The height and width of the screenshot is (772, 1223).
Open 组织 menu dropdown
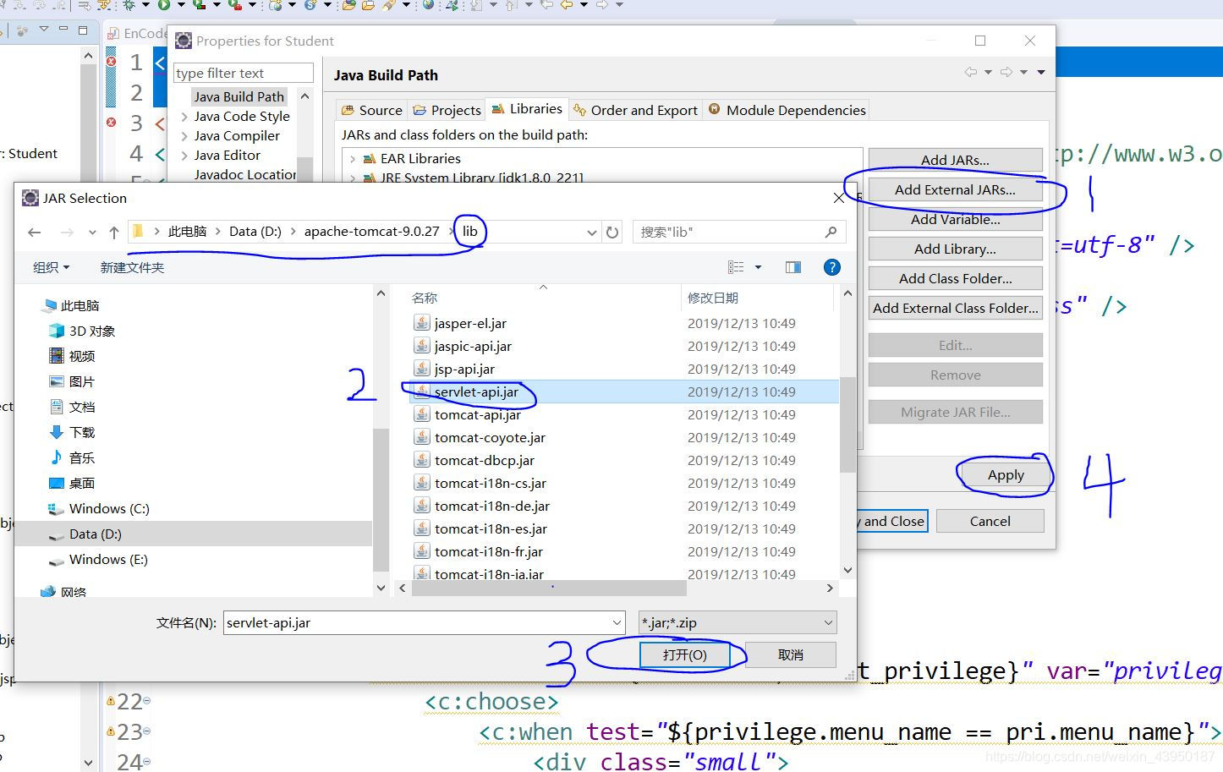point(51,267)
